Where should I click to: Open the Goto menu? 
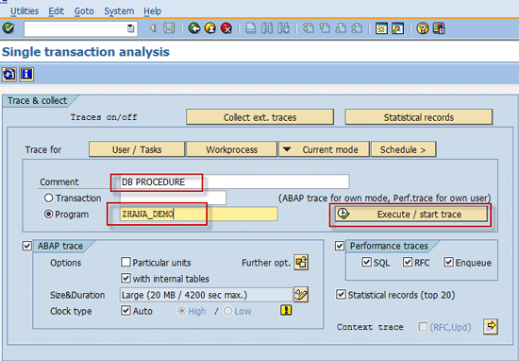[x=84, y=11]
